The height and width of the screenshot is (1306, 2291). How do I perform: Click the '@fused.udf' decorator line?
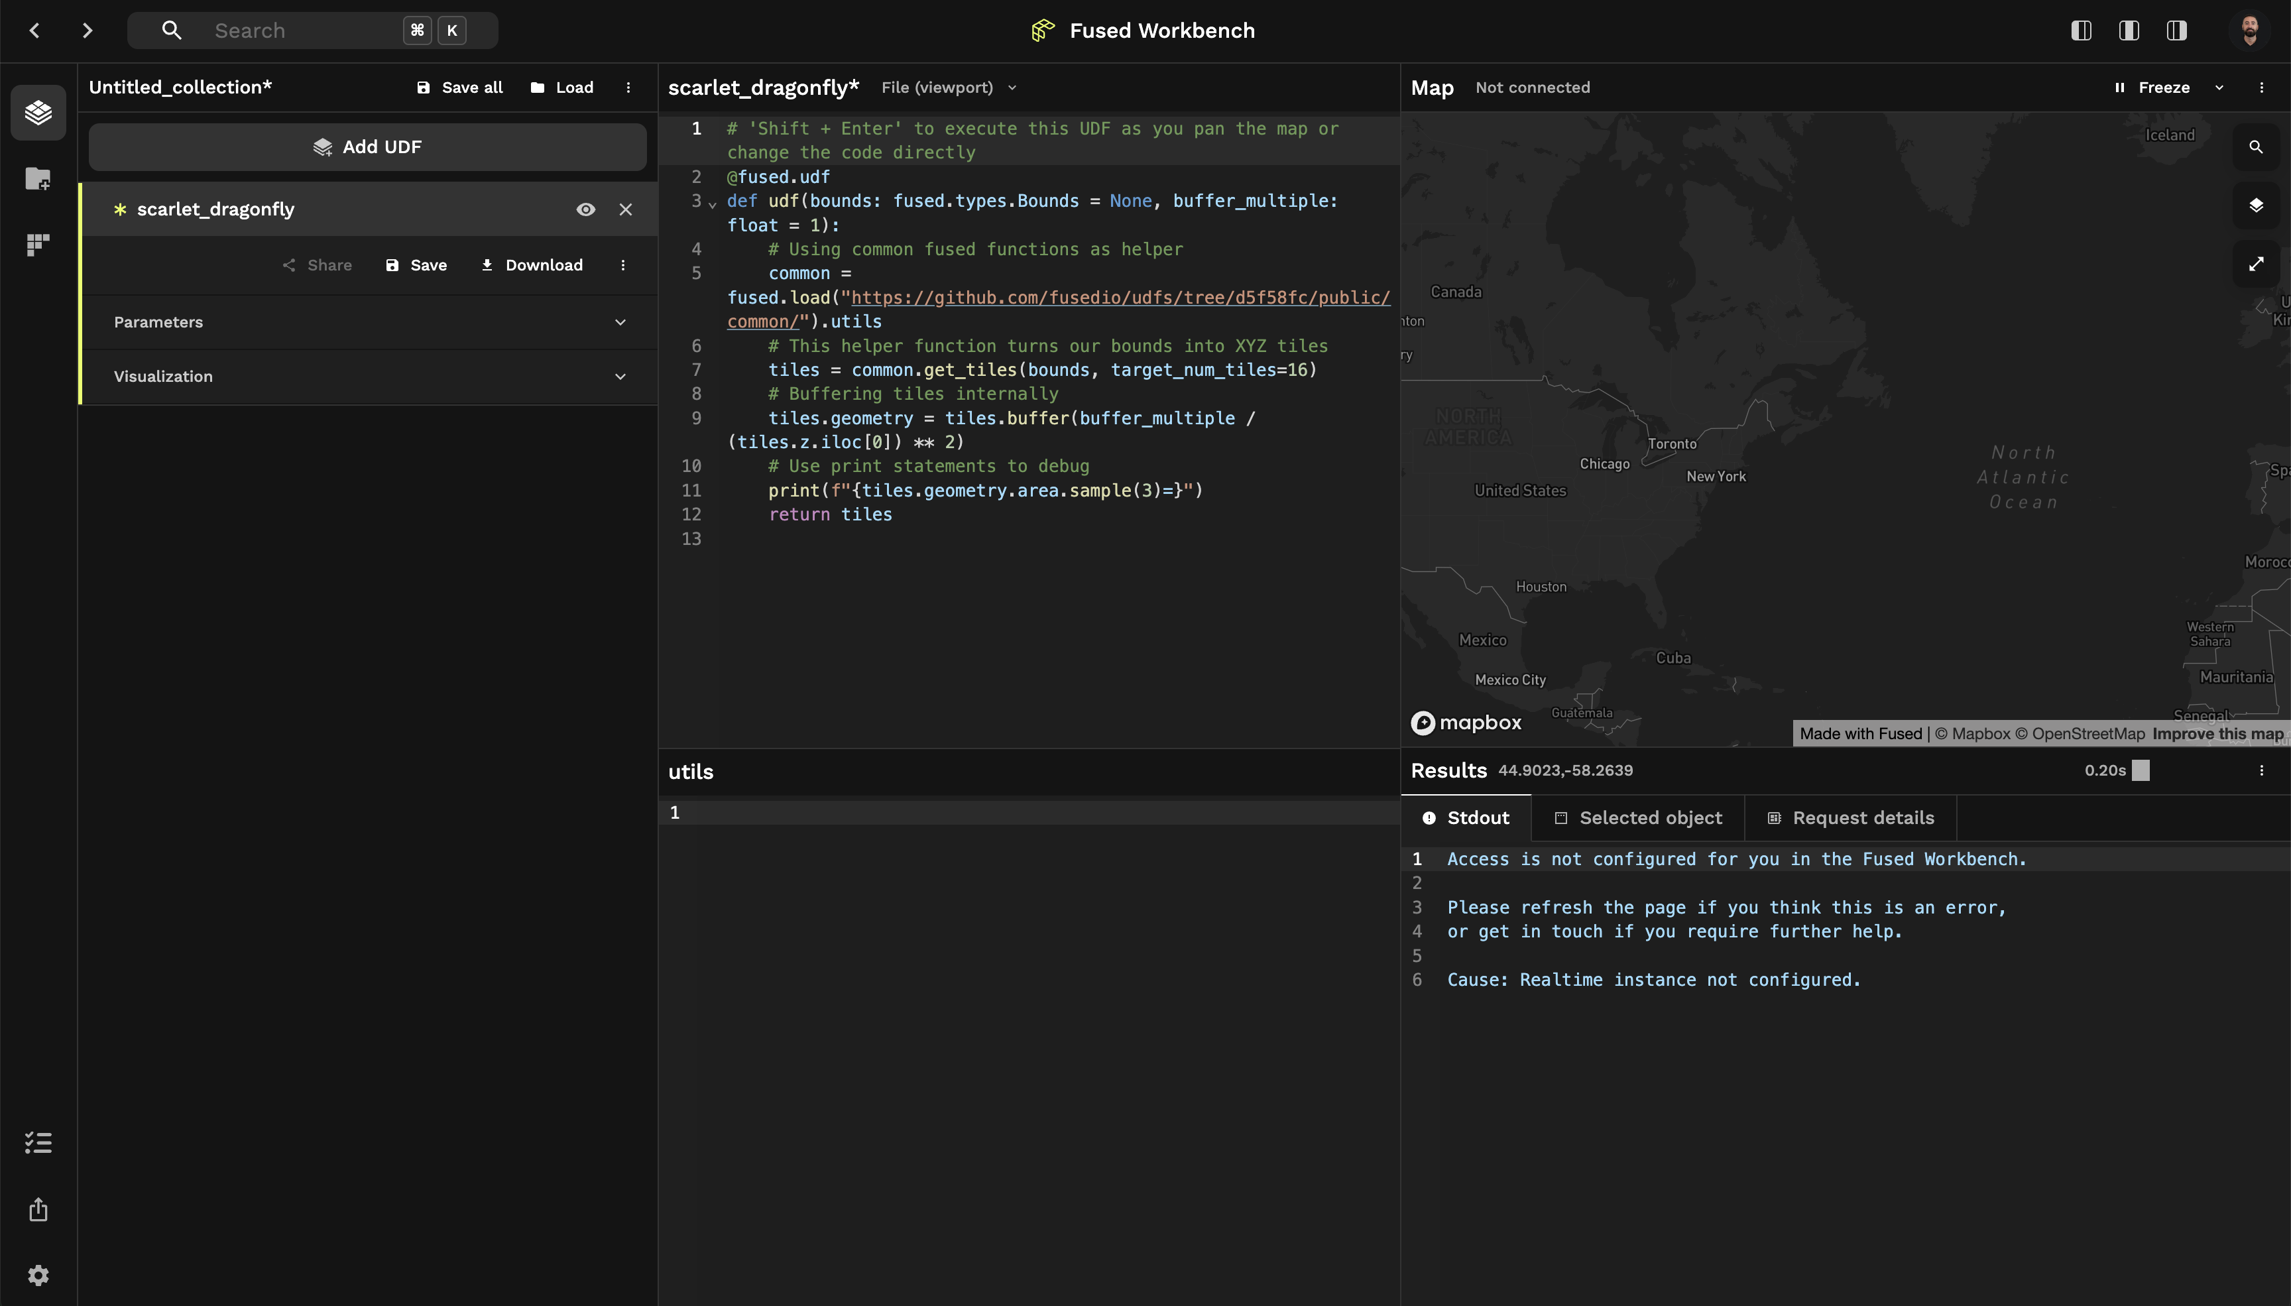[778, 177]
